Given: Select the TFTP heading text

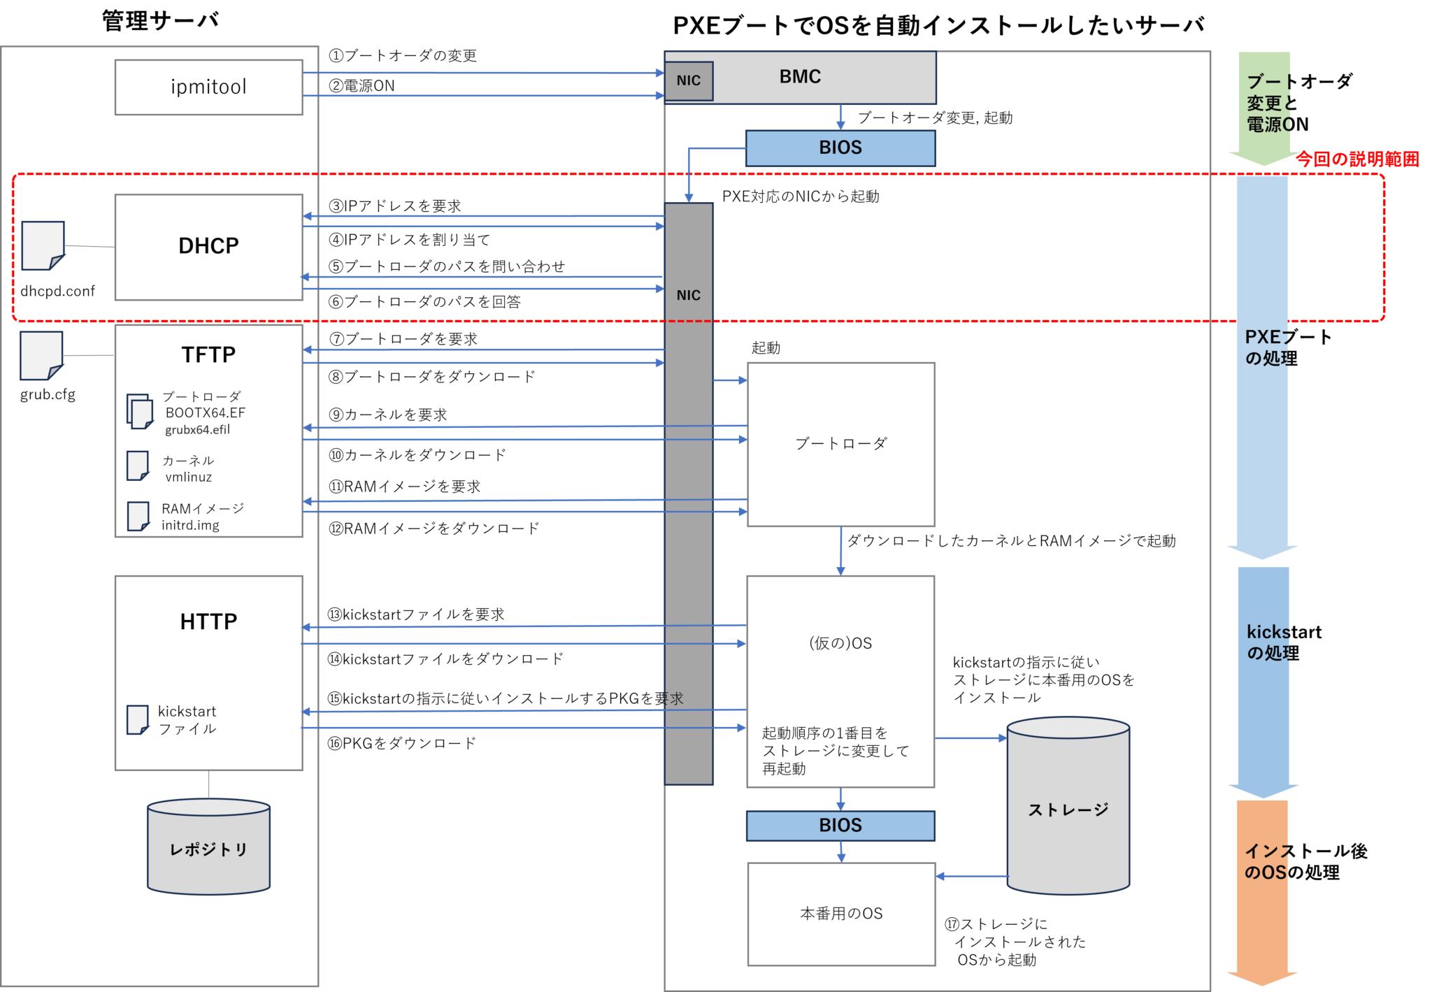Looking at the screenshot, I should pos(208,354).
